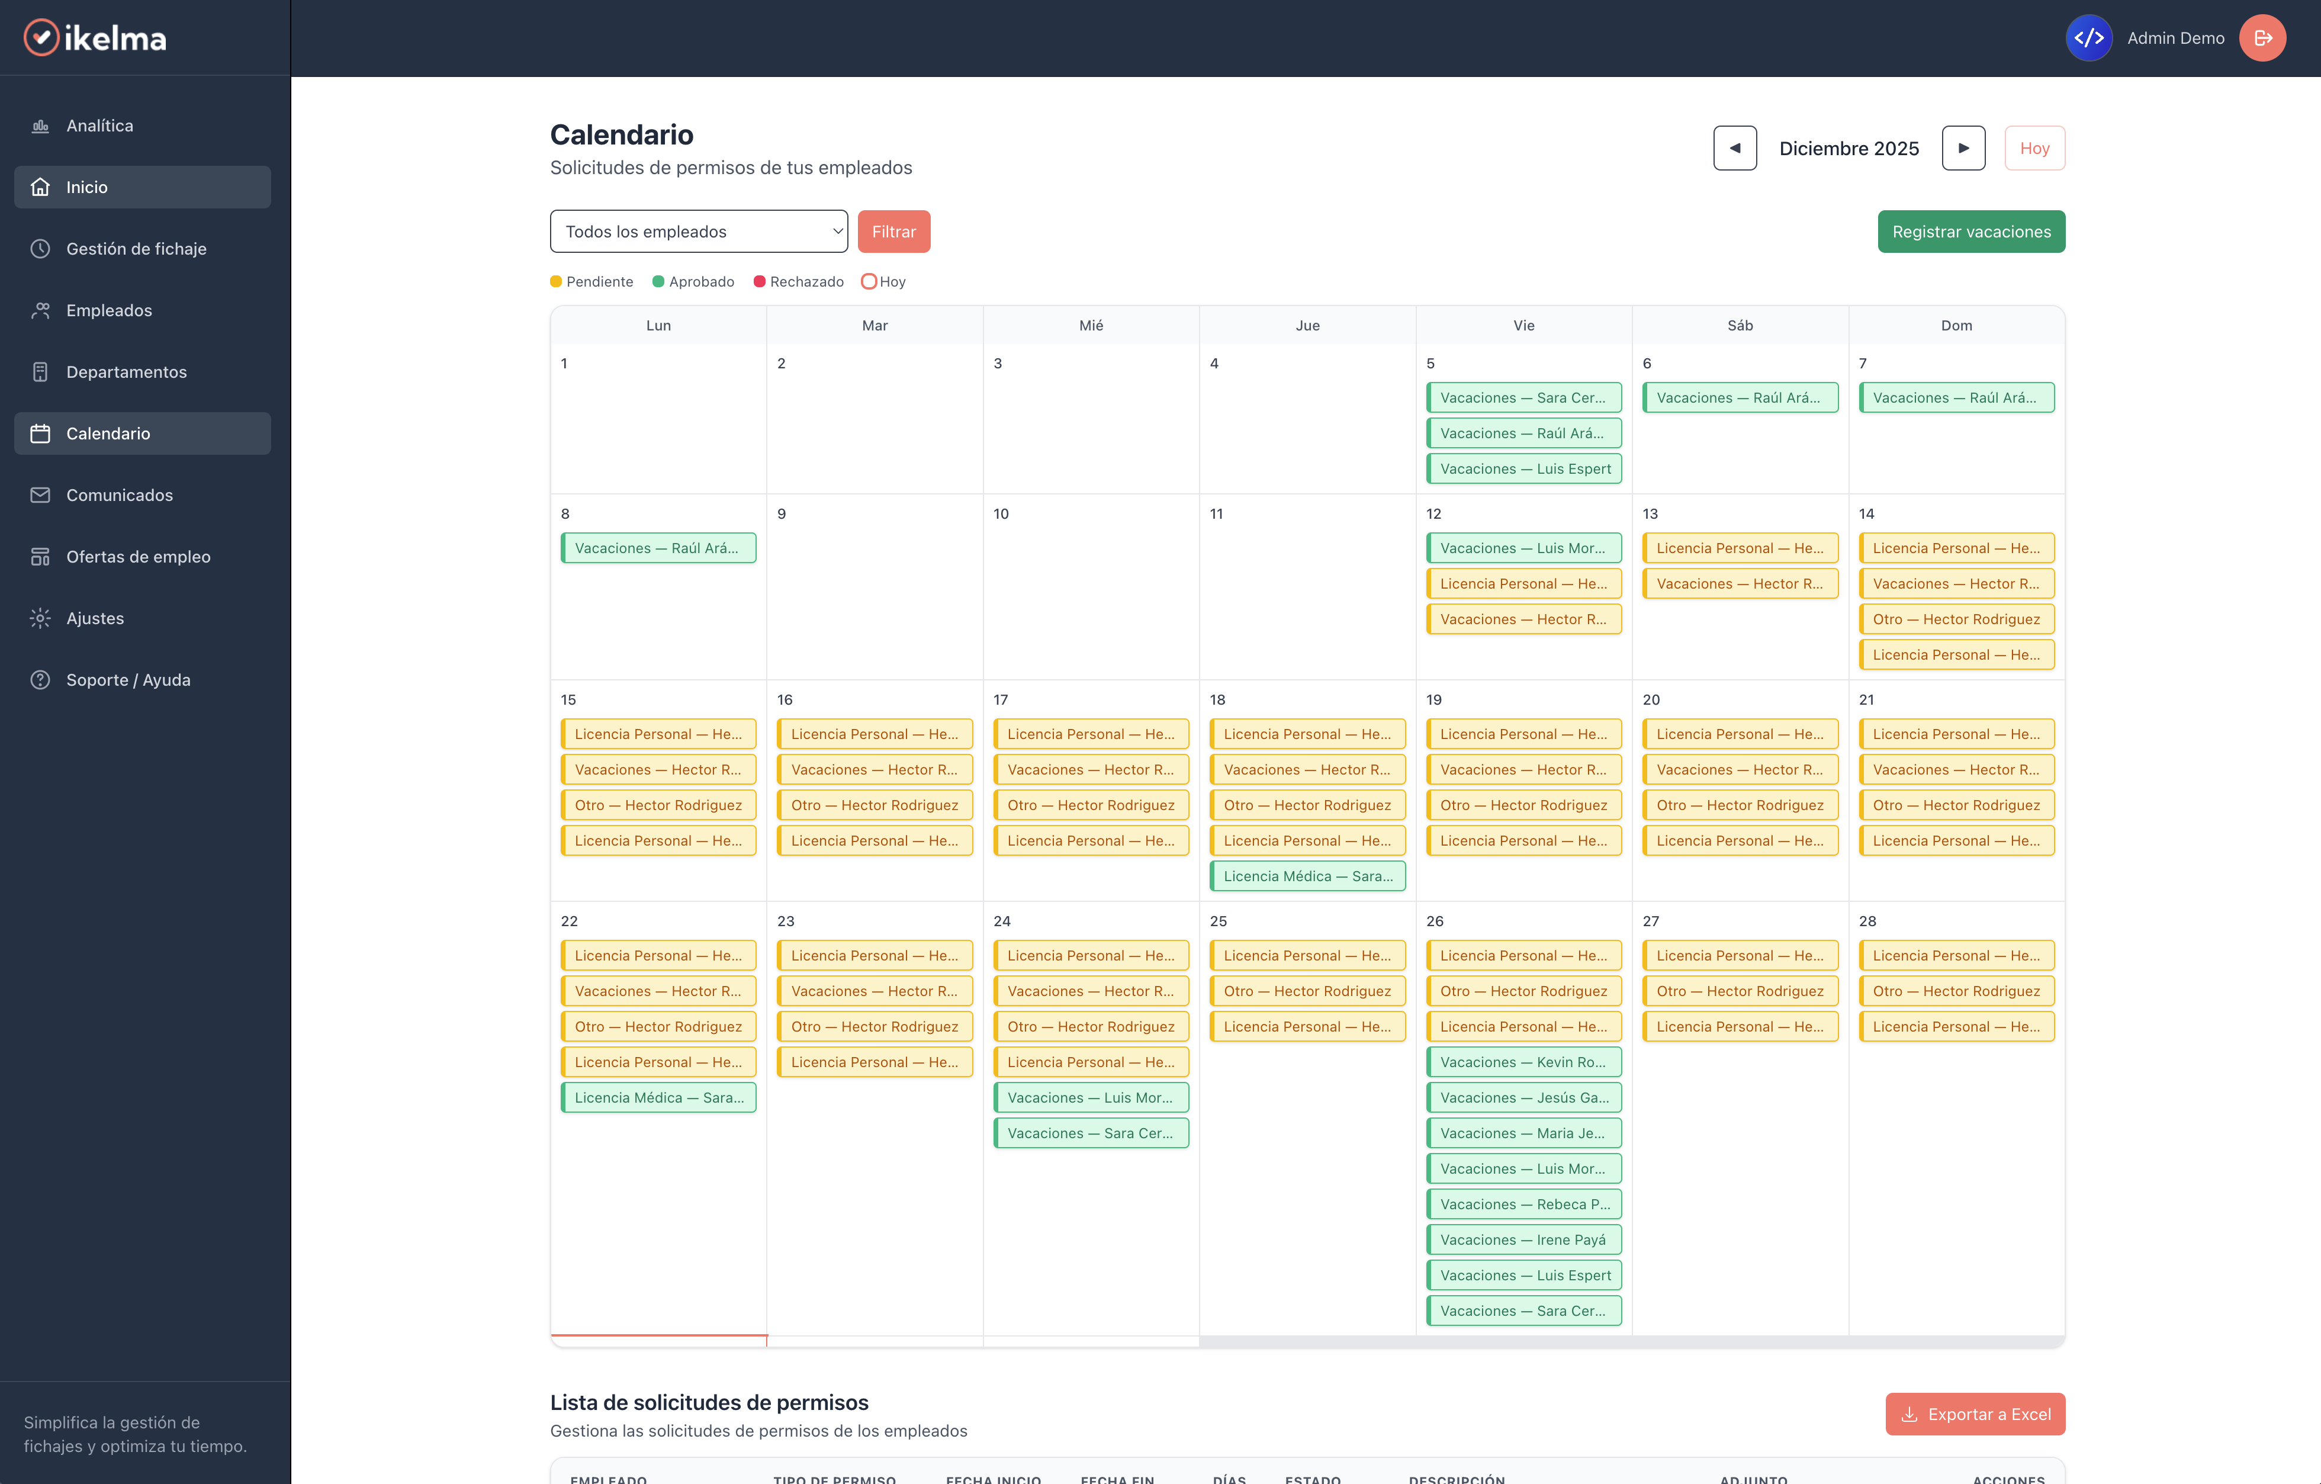Screen dimensions: 2321x1484
Task: Open Gestión de fichaje in the sidebar
Action: tap(136, 249)
